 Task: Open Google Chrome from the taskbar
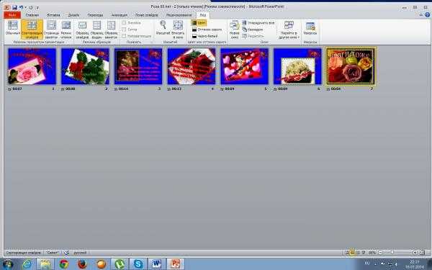64,264
